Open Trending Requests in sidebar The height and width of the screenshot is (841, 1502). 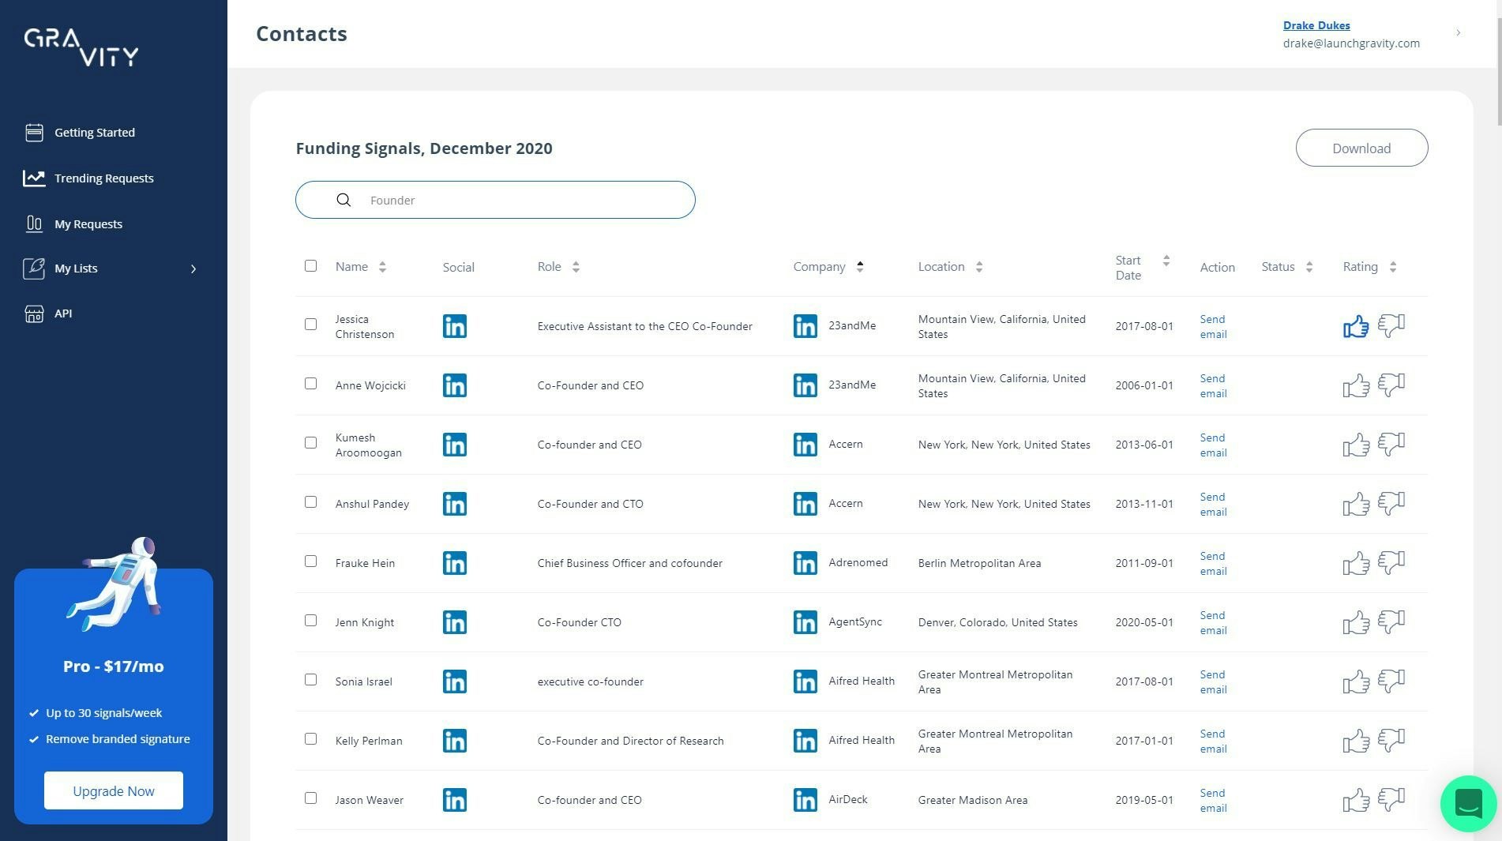(x=104, y=178)
